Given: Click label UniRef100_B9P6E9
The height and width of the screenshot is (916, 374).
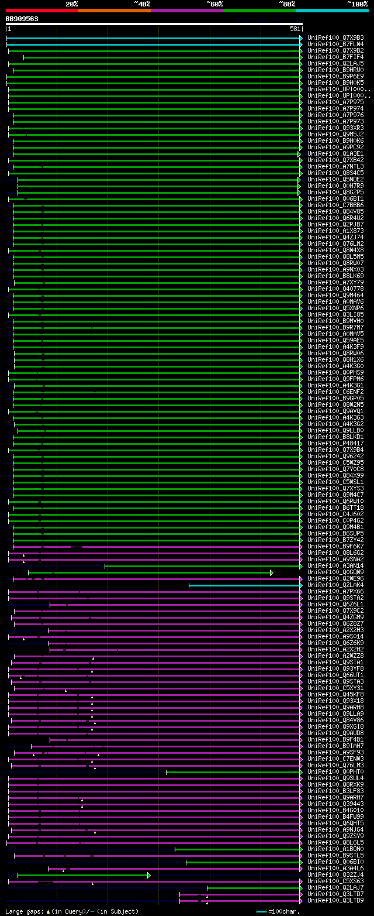Looking at the screenshot, I should [335, 76].
